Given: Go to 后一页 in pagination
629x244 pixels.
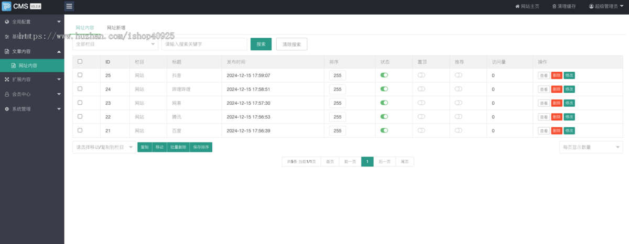Looking at the screenshot, I should (x=385, y=162).
